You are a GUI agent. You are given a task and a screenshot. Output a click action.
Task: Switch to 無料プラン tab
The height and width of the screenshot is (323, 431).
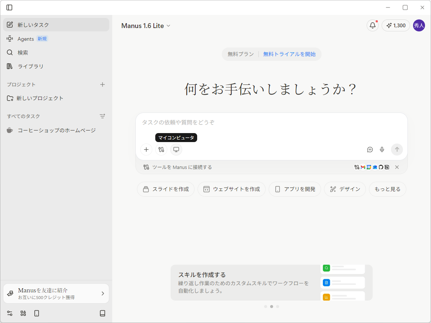[240, 54]
